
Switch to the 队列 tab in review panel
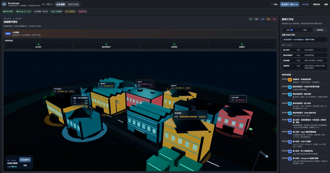coord(290,30)
